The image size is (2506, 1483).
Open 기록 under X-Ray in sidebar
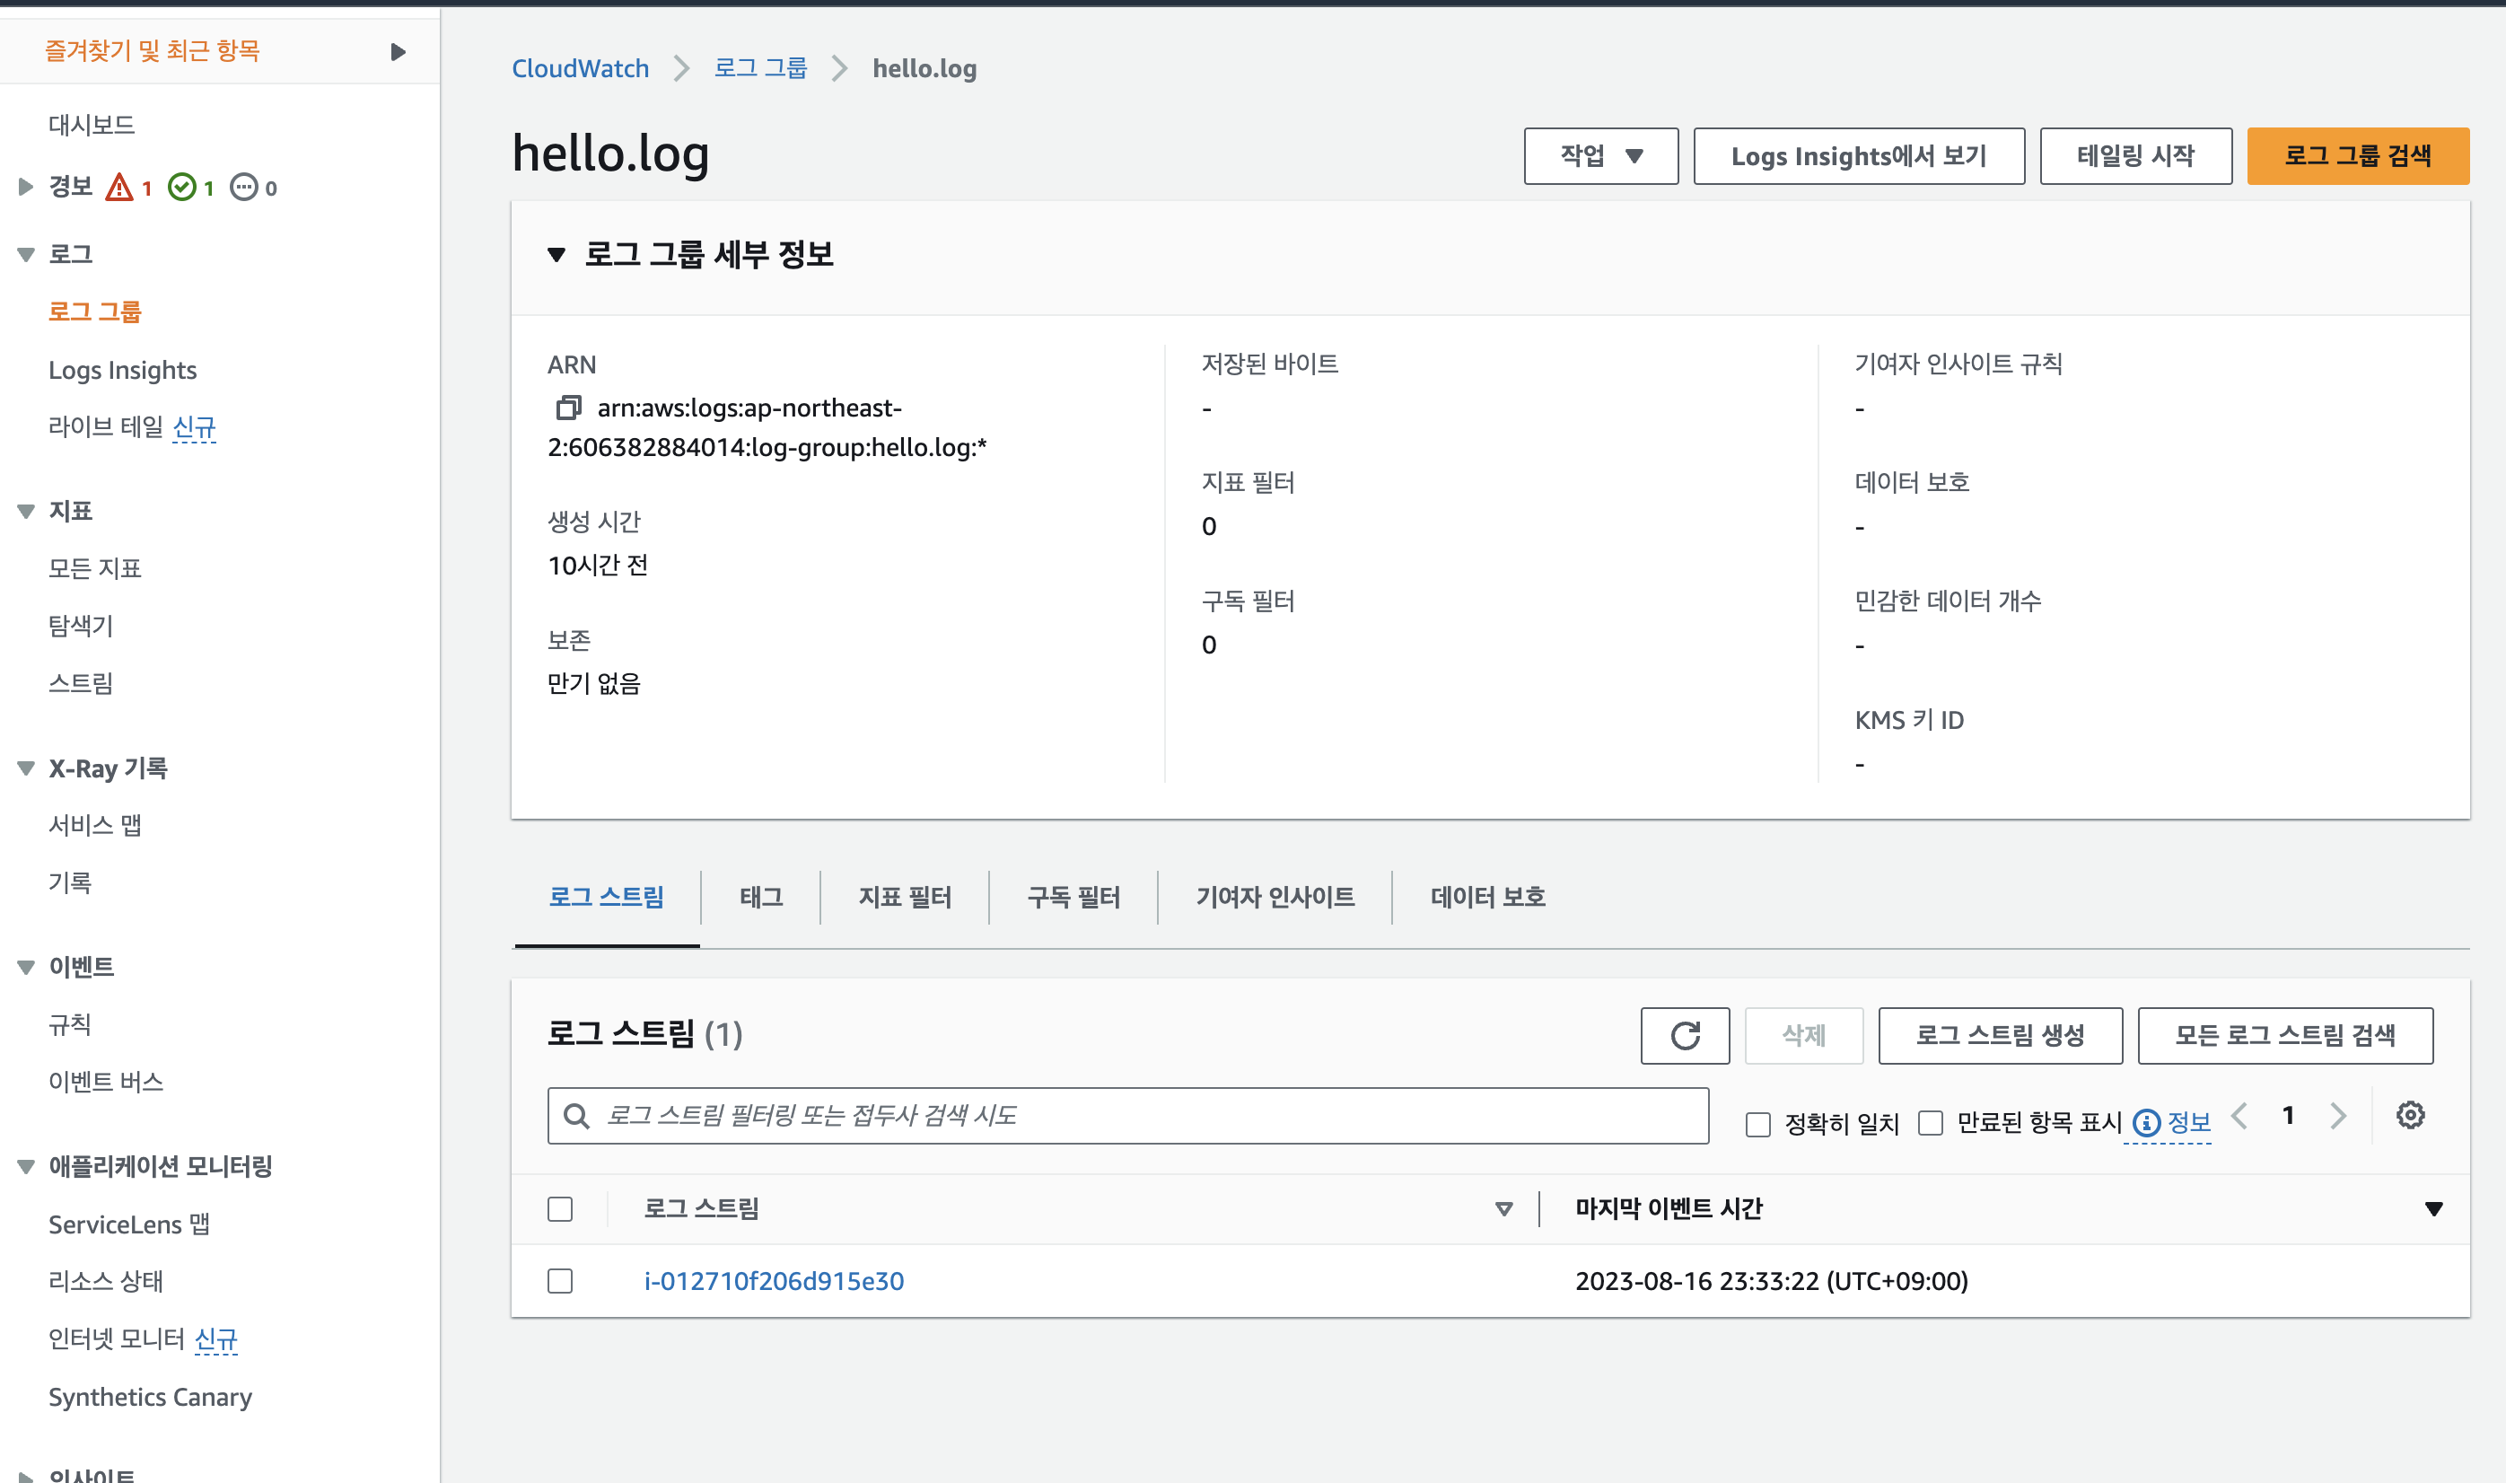70,882
